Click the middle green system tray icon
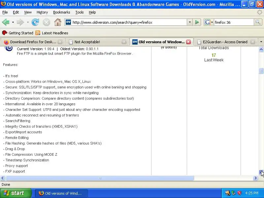 tap(234, 193)
